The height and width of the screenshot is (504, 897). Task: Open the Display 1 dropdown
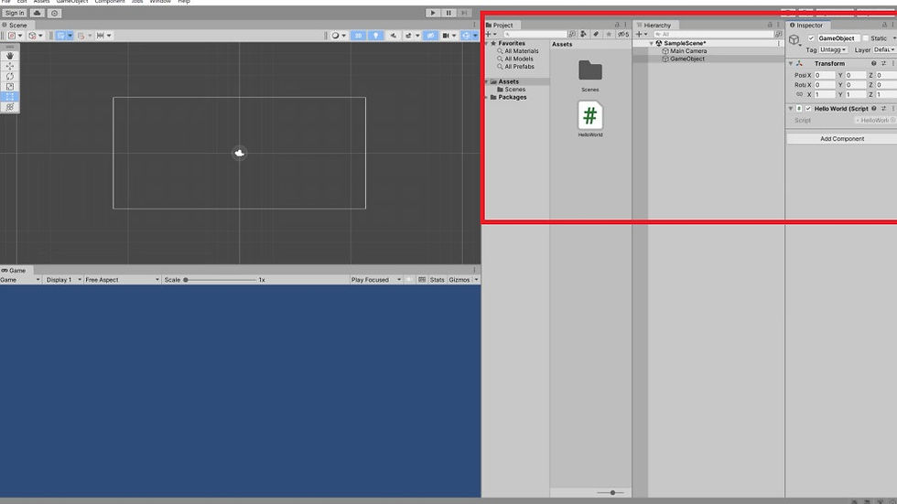click(x=63, y=280)
